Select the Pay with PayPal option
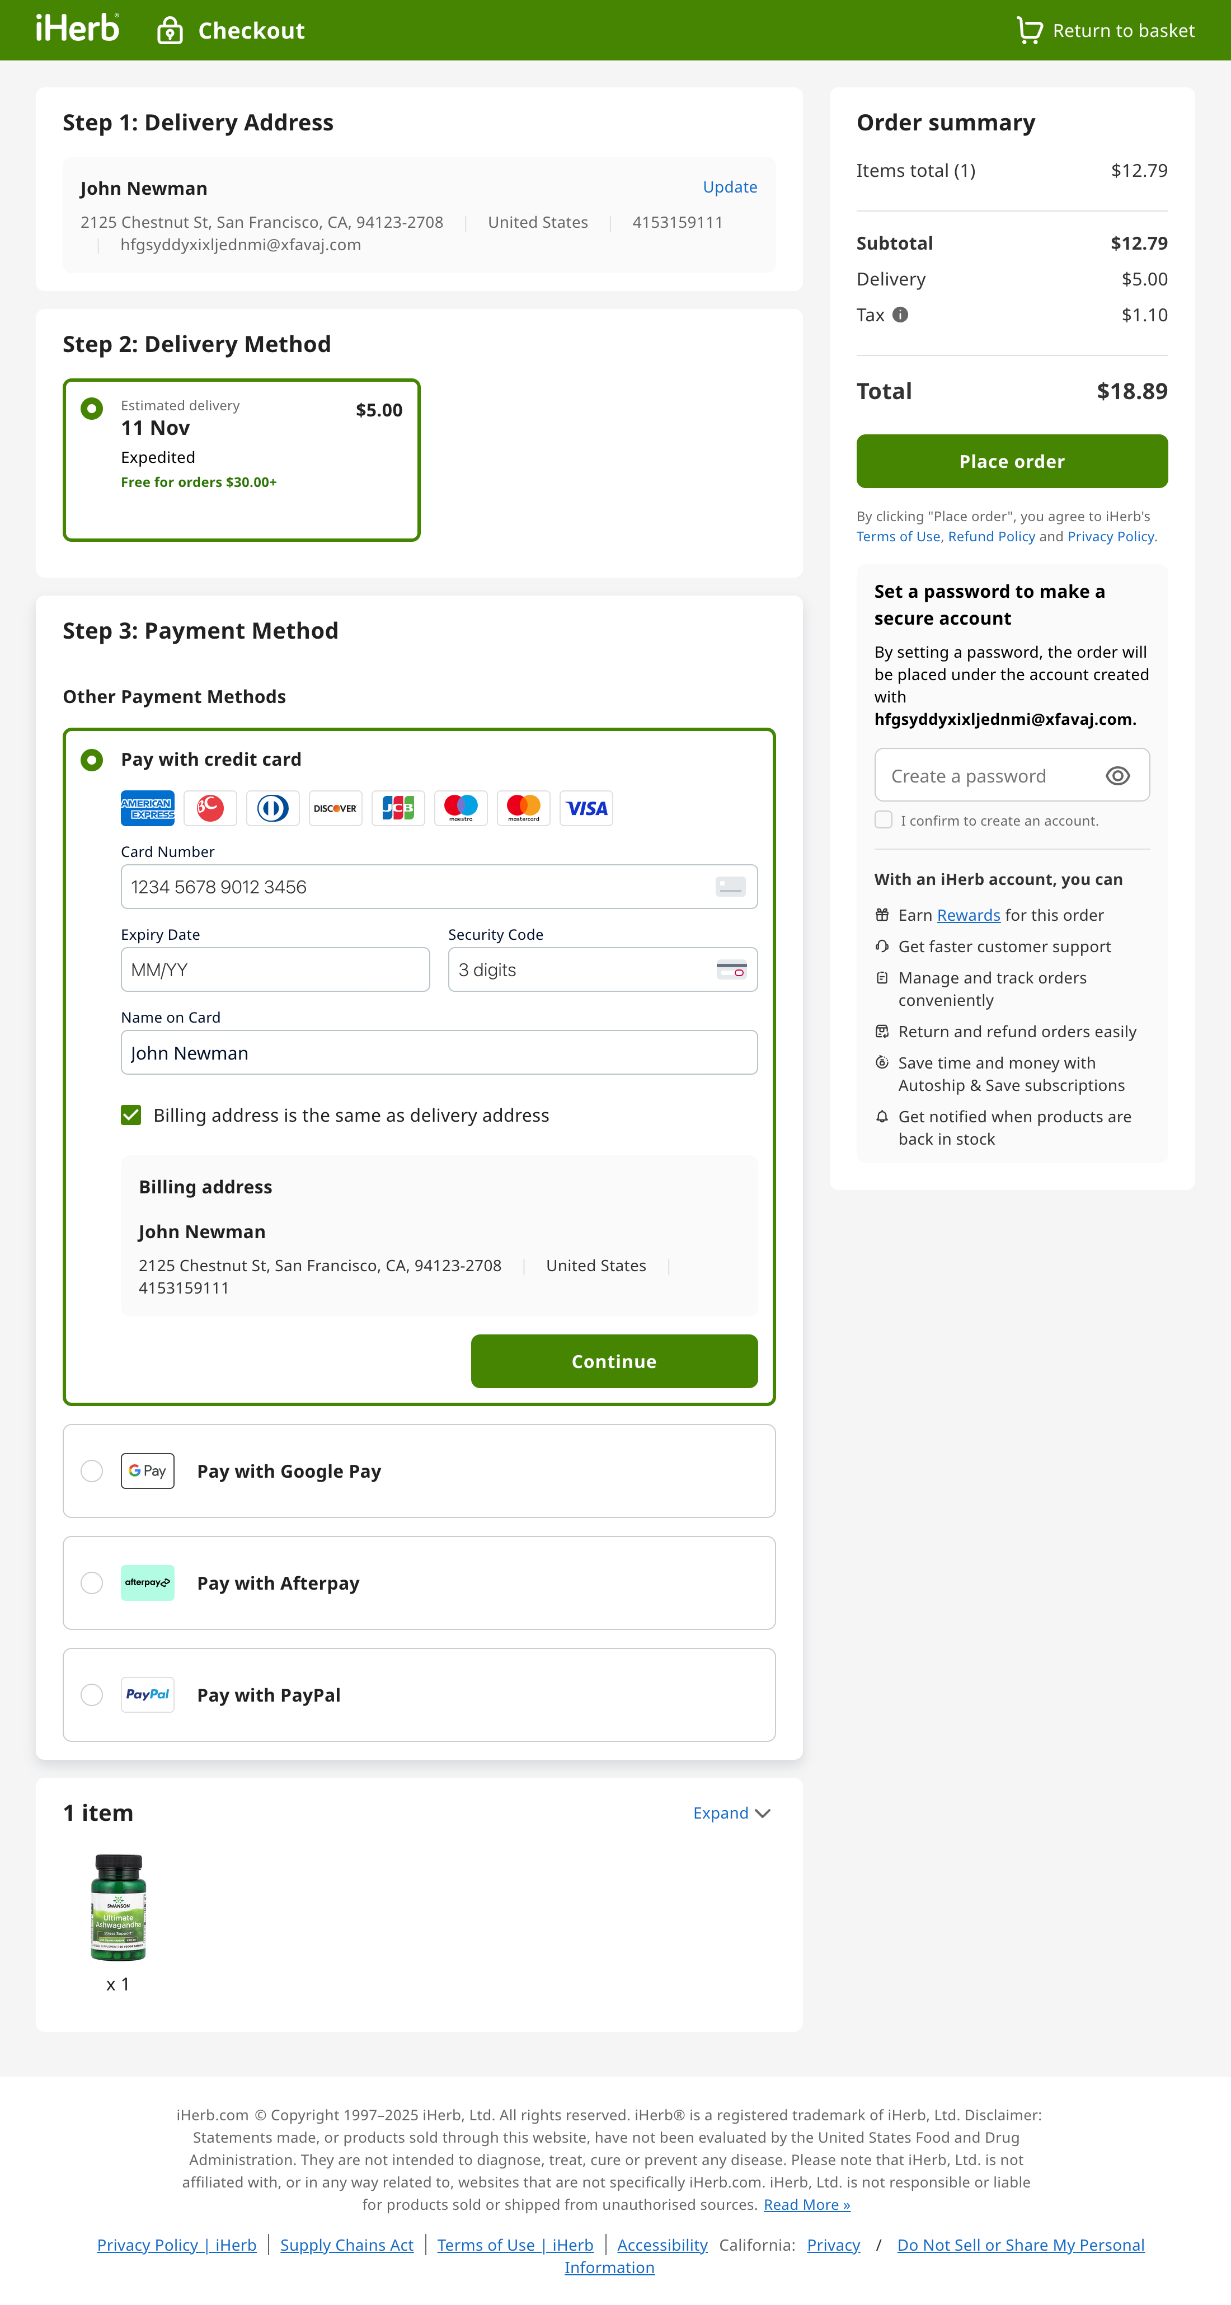1231x2305 pixels. 92,1695
